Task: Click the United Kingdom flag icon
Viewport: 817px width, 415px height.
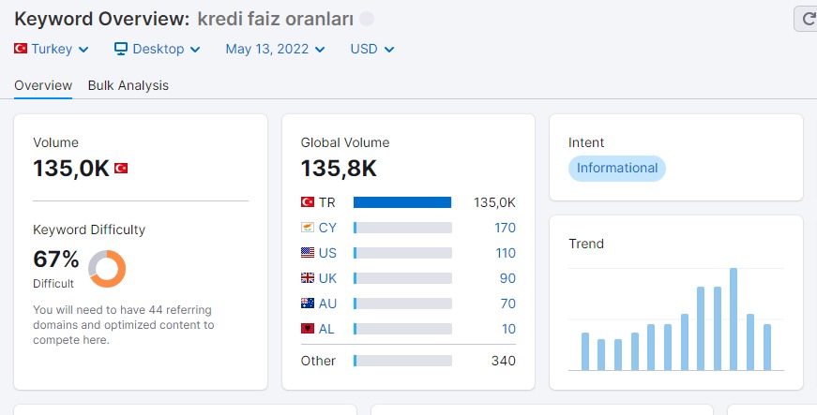Action: coord(308,277)
